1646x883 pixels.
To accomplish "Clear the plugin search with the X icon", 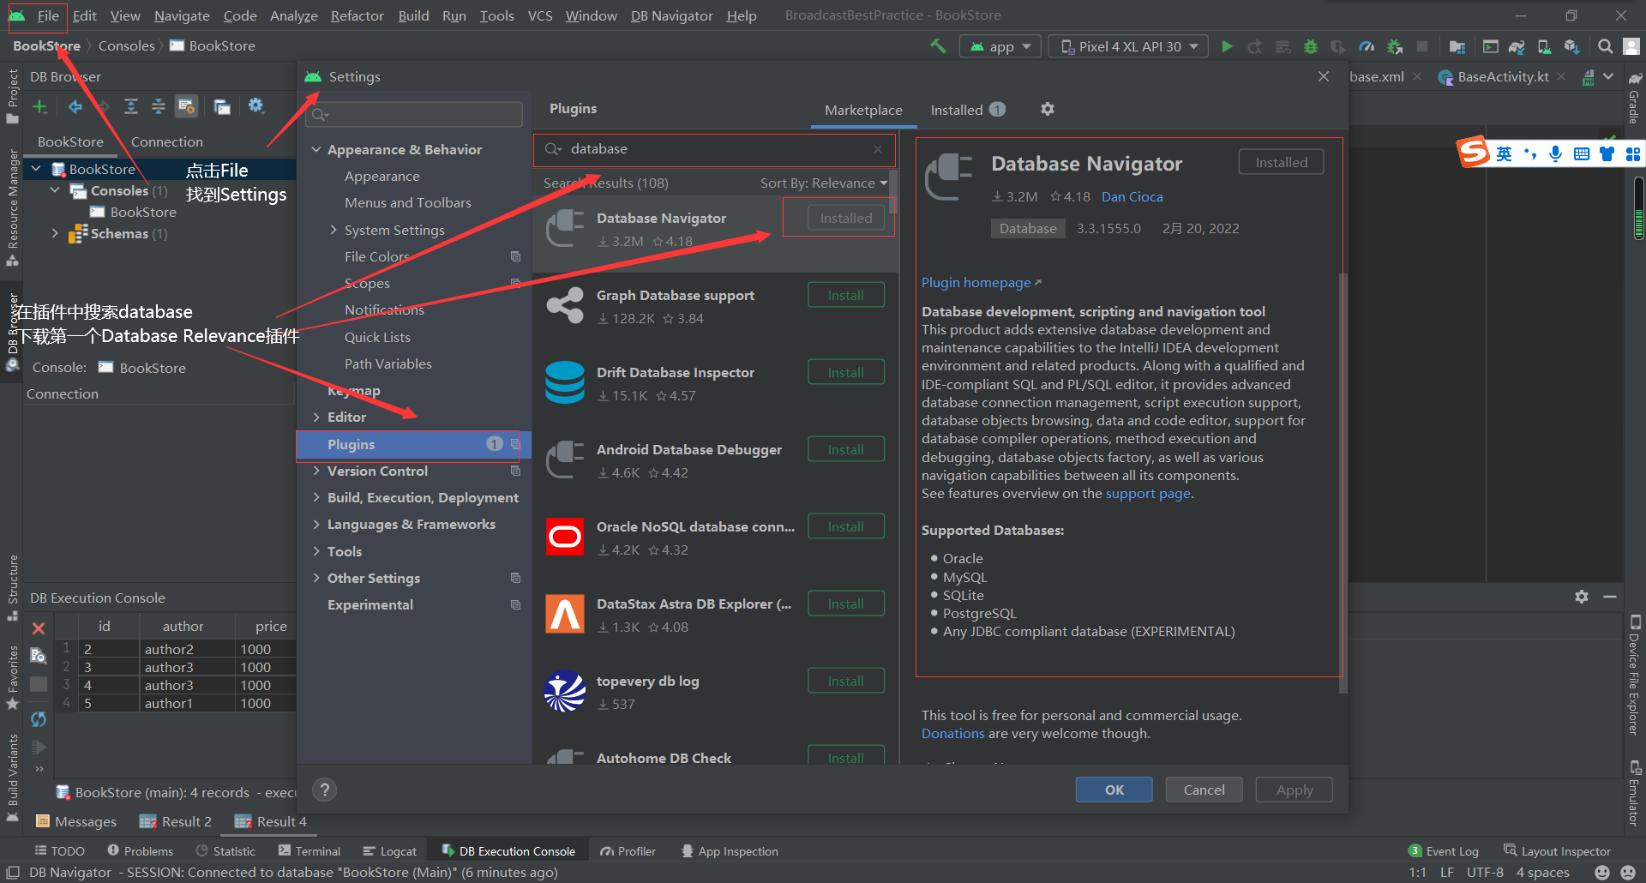I will tap(878, 149).
